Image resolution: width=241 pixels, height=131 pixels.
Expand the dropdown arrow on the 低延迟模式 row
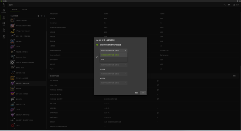(x=158, y=108)
